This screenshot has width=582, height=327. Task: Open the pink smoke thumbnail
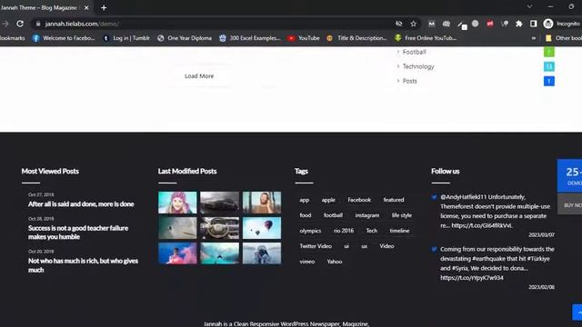coord(177,253)
